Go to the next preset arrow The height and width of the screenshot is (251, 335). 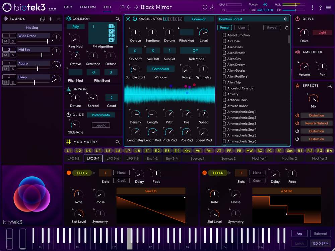point(136,7)
